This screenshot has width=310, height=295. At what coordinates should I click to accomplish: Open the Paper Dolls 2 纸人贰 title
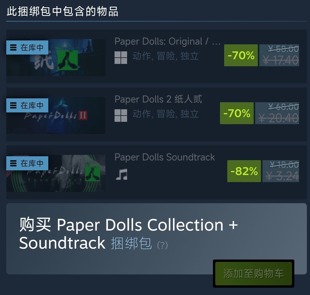click(158, 99)
